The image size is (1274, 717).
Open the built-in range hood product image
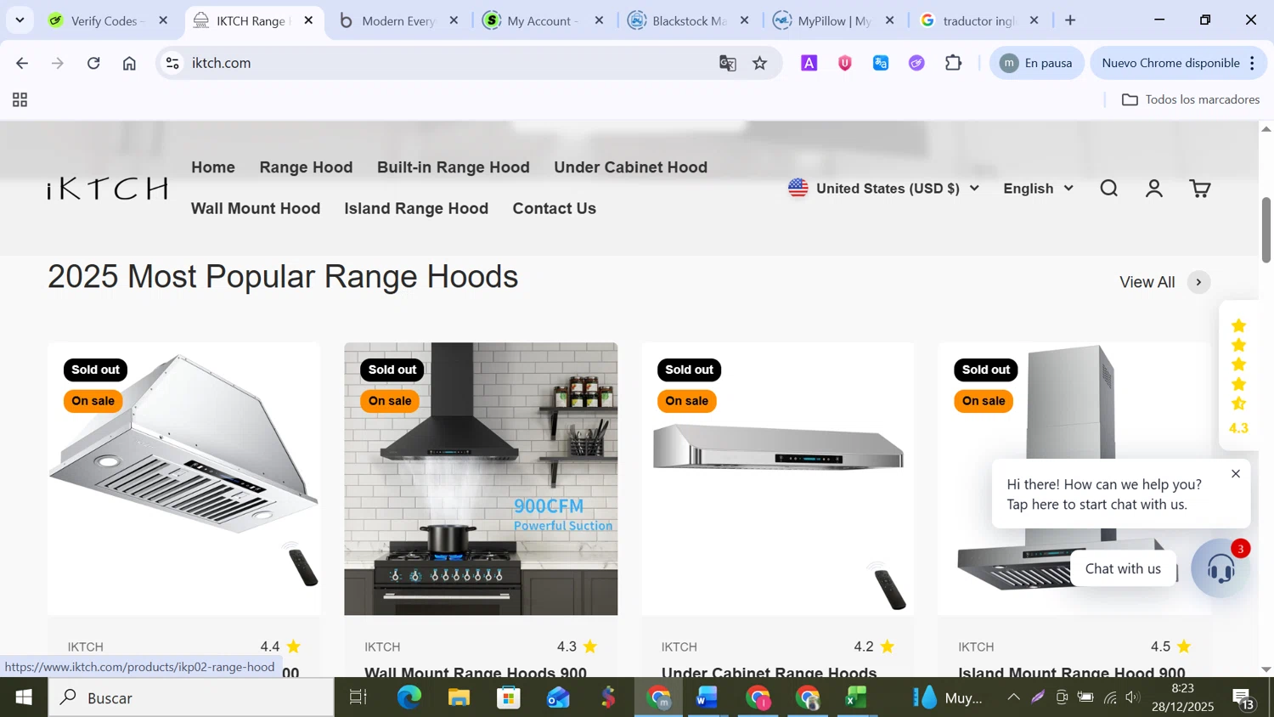(183, 479)
